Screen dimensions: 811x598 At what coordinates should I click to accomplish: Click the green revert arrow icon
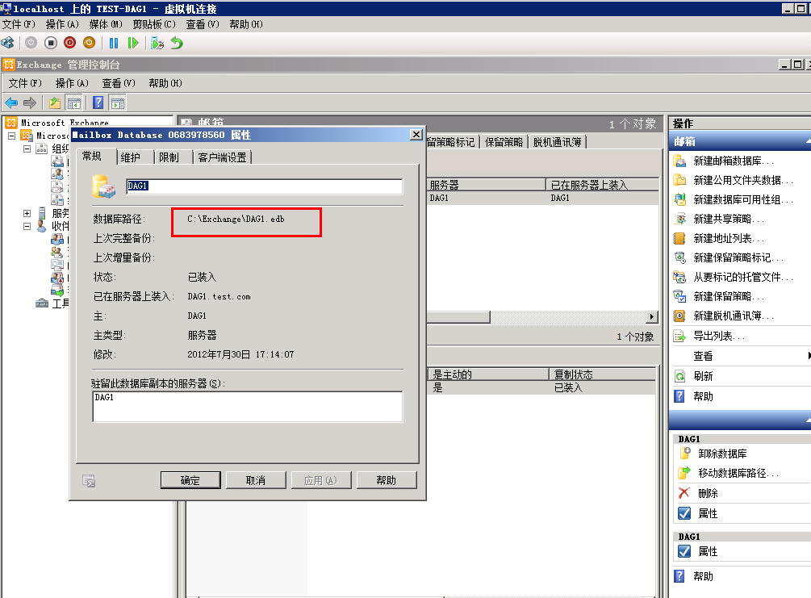[x=177, y=43]
